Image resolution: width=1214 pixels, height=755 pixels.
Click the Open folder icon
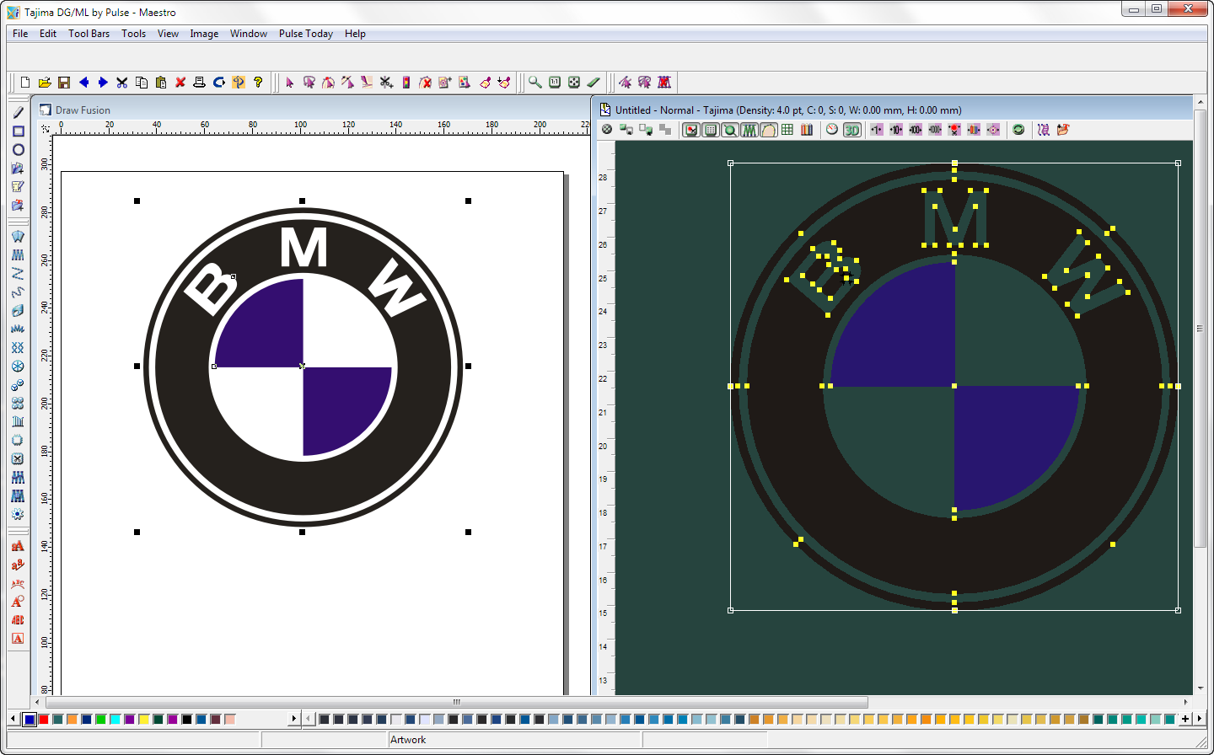(45, 83)
